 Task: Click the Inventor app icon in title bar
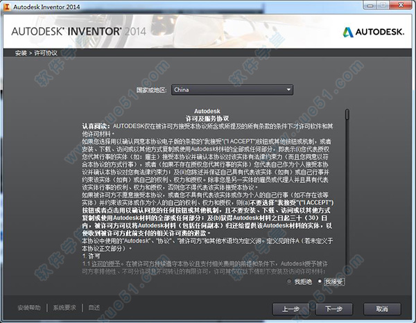pos(7,7)
